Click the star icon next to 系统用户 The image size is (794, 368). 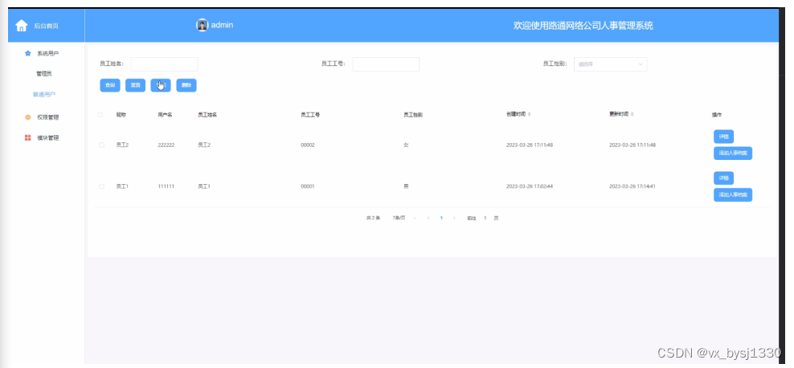28,53
